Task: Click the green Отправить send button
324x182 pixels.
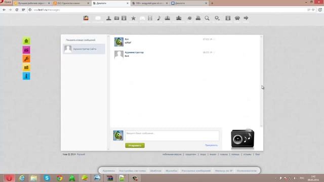Action: pos(135,146)
